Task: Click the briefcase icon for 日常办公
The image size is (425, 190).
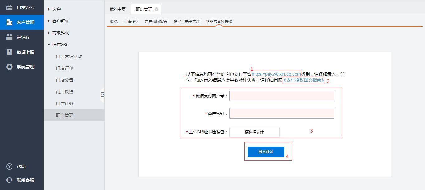Action: point(9,7)
